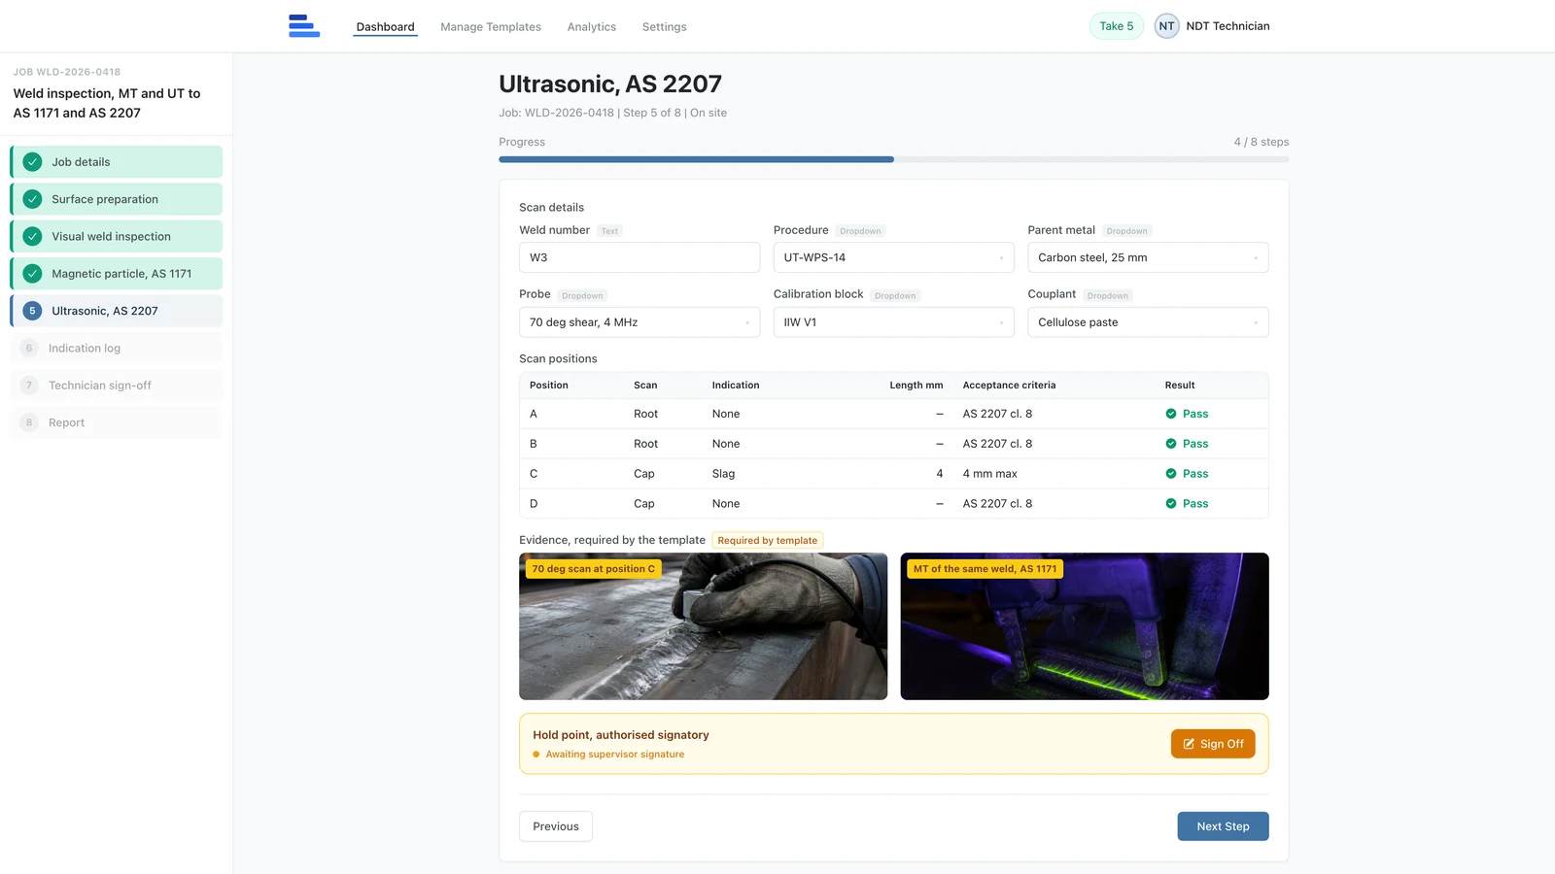Switch to the Dashboard tab

point(385,27)
